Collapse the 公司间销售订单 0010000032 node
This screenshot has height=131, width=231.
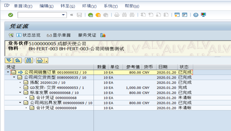coord(8,72)
